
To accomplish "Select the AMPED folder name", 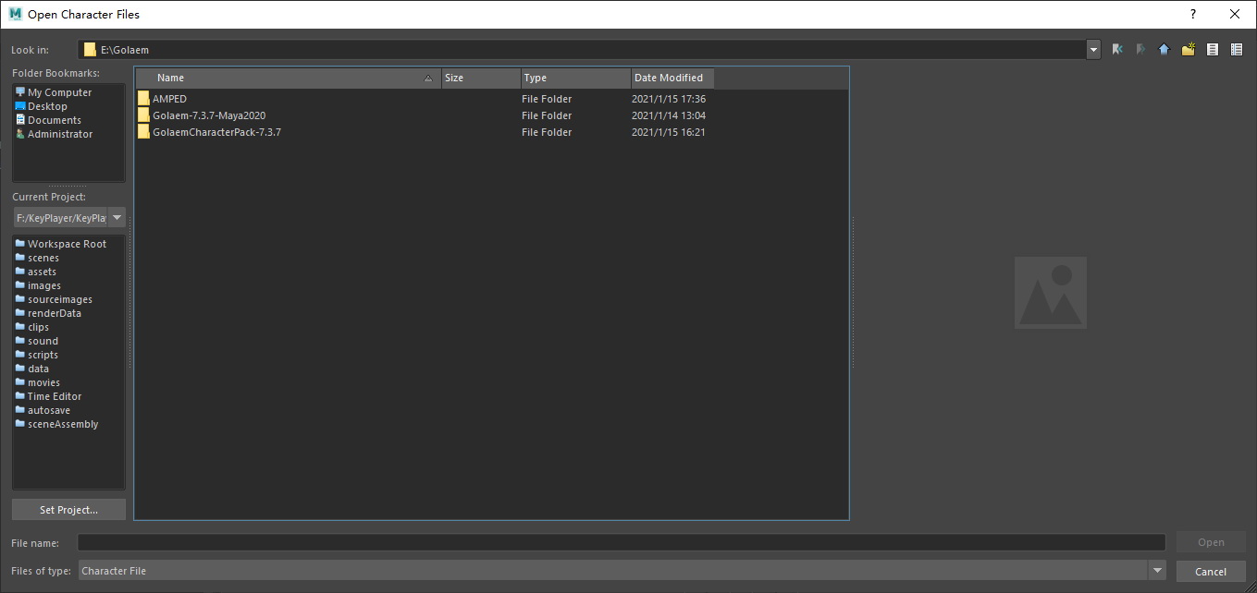I will 169,99.
